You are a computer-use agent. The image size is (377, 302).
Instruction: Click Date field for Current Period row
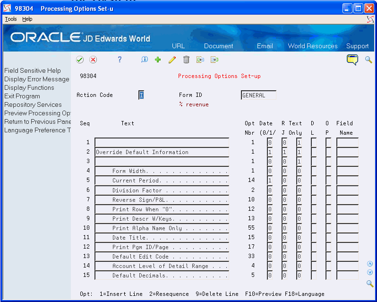pyautogui.click(x=270, y=181)
